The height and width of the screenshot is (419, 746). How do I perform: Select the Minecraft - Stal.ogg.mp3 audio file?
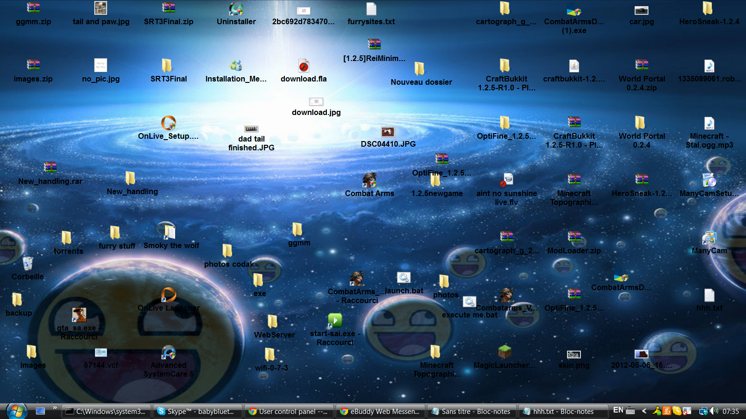[x=709, y=123]
